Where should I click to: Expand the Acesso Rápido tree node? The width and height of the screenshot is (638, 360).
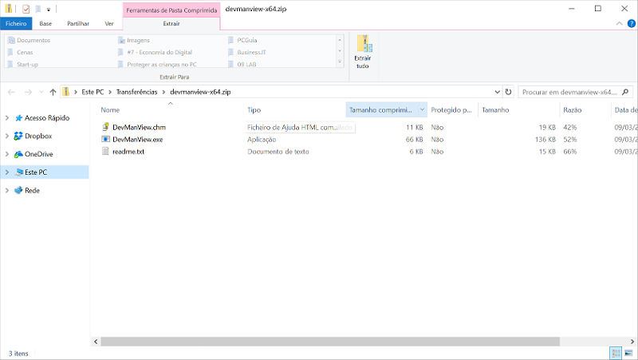click(7, 118)
